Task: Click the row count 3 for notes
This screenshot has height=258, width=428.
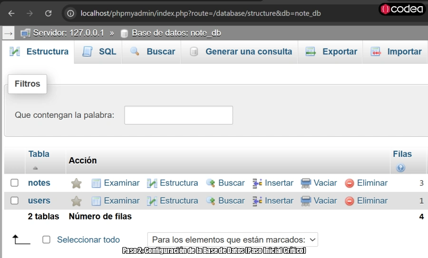Action: (421, 183)
